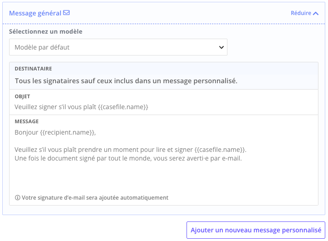The image size is (328, 241).
Task: Place cursor on {{casefile.name}} in the subject
Action: point(123,107)
